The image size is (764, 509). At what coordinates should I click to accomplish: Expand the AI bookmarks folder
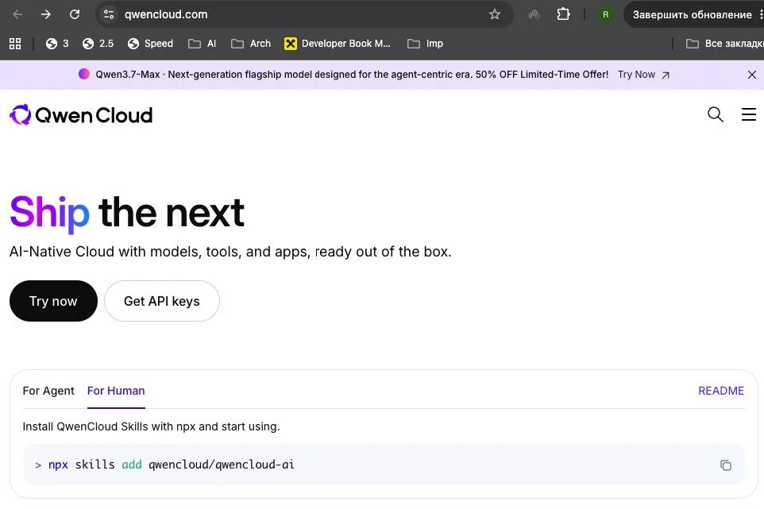(x=203, y=44)
